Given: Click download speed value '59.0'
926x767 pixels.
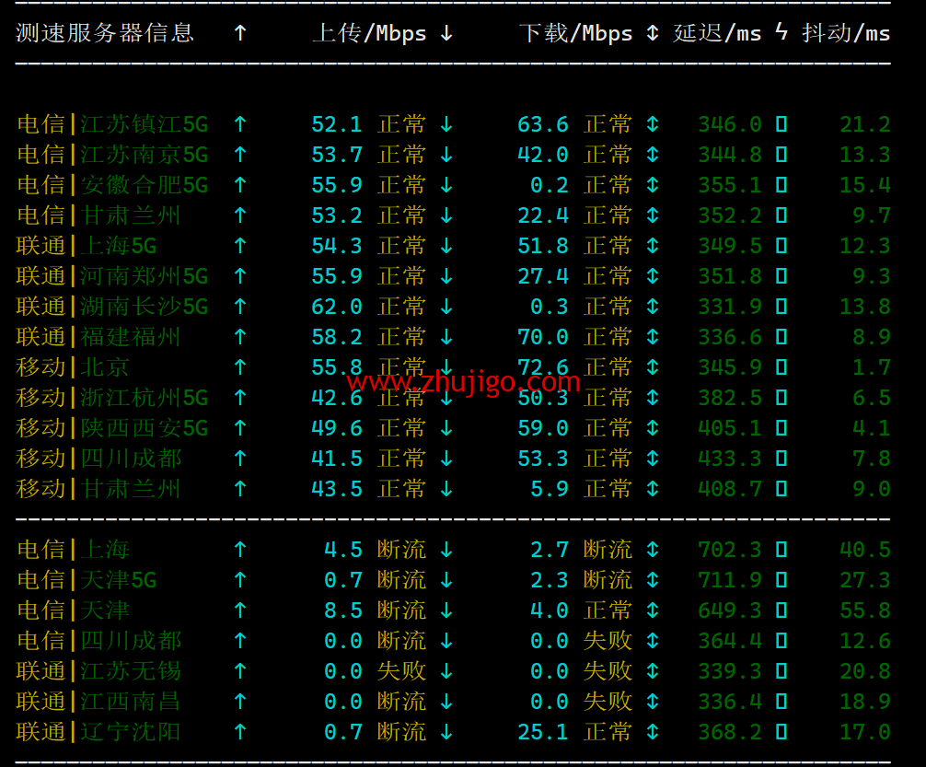Looking at the screenshot, I should 543,428.
